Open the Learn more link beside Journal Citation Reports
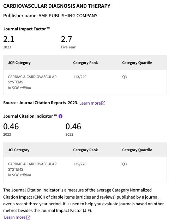This screenshot has width=175, height=224. pos(90,103)
